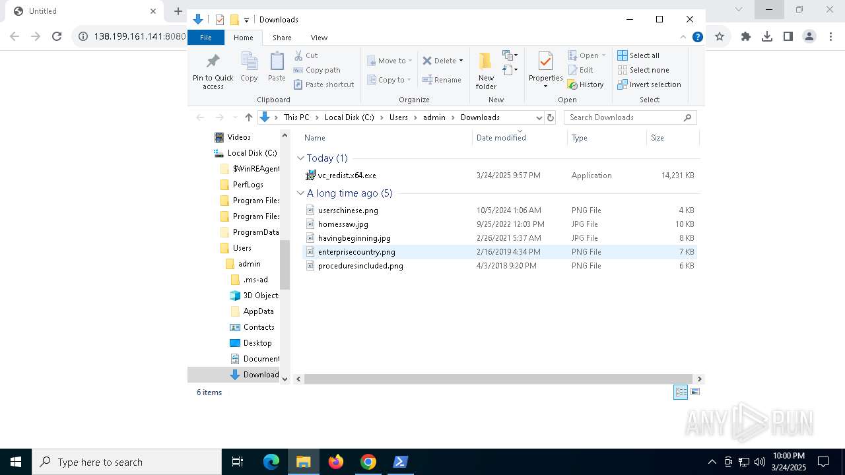Switch to the View ribbon tab
This screenshot has height=475, width=845.
click(x=319, y=38)
